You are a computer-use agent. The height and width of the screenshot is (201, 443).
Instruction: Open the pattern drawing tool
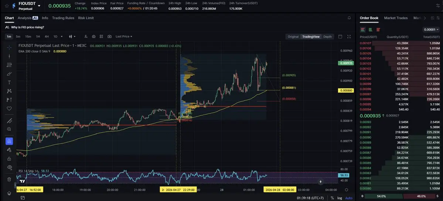pos(9,91)
